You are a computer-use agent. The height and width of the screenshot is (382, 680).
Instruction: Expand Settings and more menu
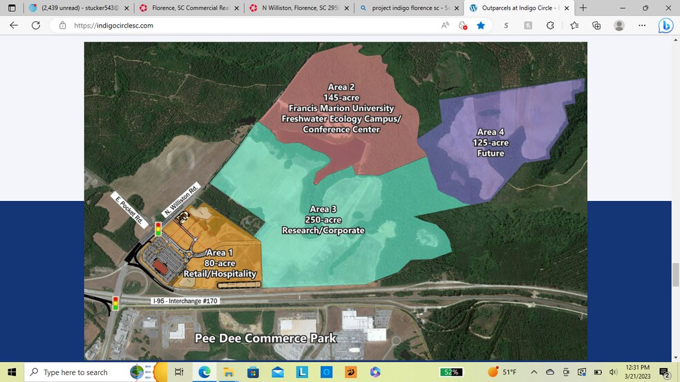pyautogui.click(x=642, y=26)
